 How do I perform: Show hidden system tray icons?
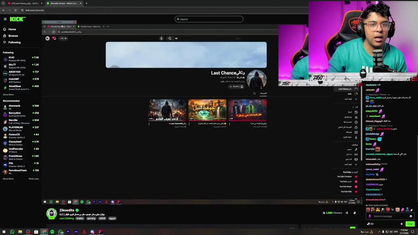[x=379, y=232]
